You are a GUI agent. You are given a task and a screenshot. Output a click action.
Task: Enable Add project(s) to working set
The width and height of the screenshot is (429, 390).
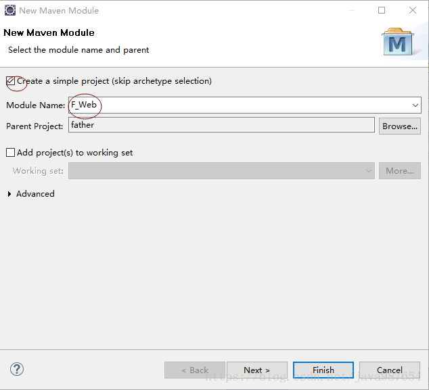10,153
